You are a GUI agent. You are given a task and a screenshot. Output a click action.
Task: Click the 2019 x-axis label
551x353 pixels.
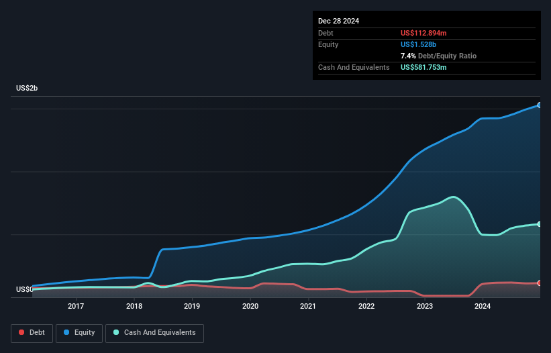coord(192,306)
